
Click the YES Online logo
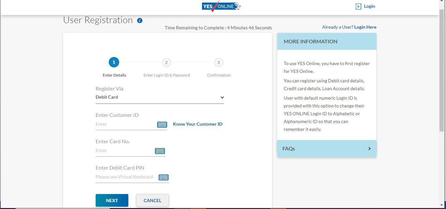tap(221, 6)
